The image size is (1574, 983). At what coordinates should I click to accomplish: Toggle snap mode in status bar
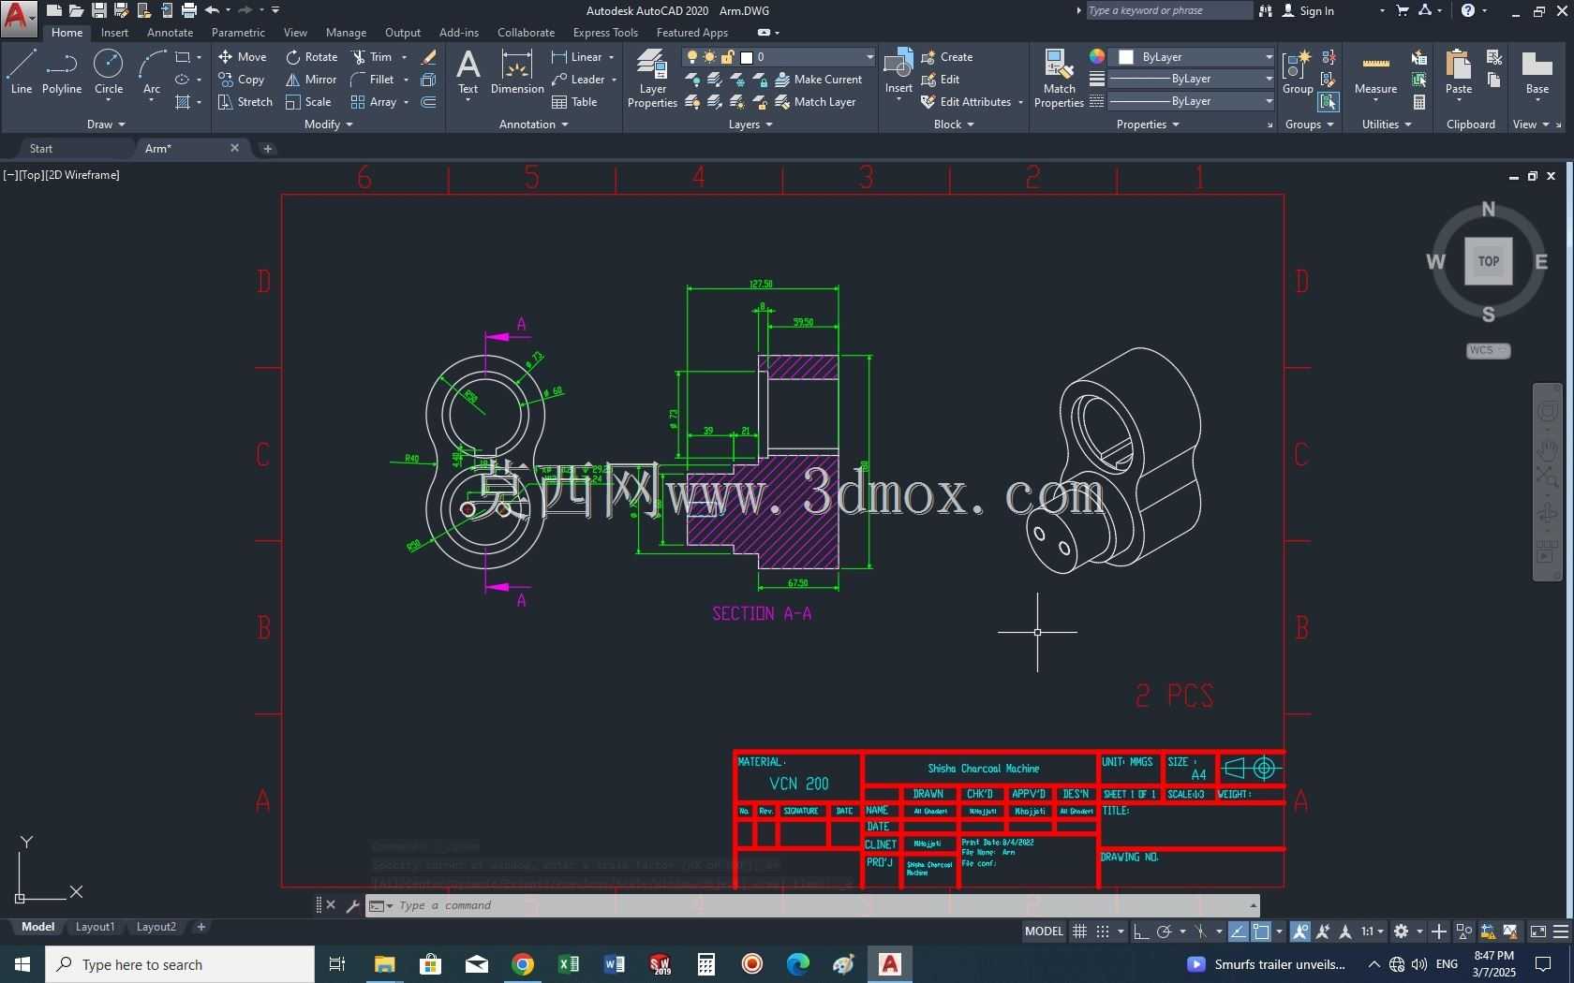(1103, 932)
